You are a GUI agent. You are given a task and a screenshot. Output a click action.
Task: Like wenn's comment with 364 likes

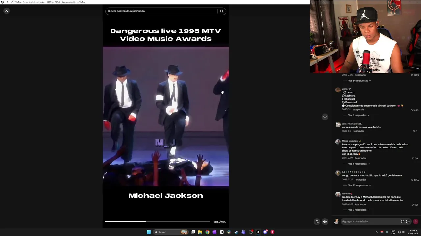(x=412, y=110)
